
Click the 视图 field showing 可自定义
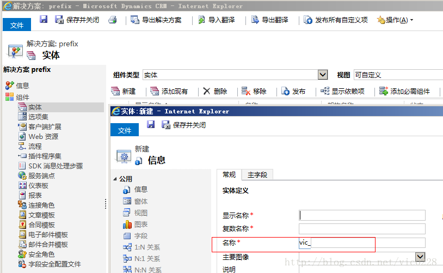tap(398, 75)
